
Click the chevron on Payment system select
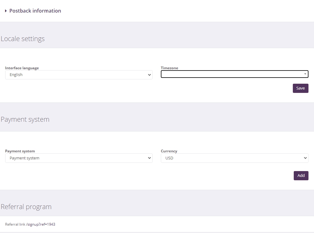(149, 158)
